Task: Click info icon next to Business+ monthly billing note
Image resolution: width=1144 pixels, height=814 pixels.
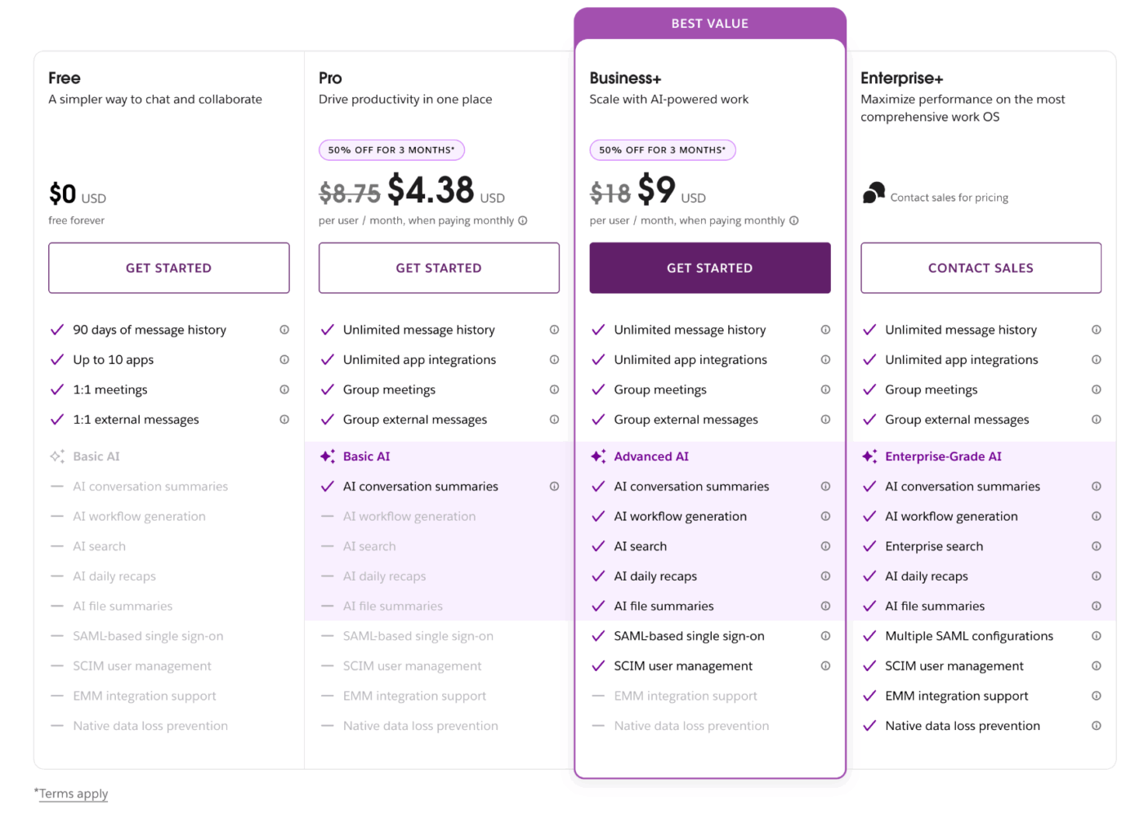Action: [793, 220]
